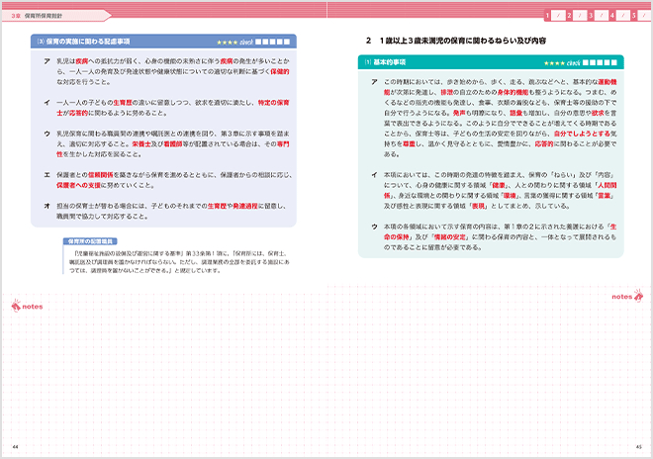Tick the last check box in blue header

287,42
